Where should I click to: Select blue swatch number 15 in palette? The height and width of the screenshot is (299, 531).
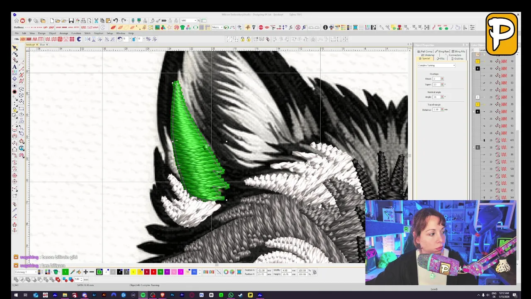coord(194,272)
